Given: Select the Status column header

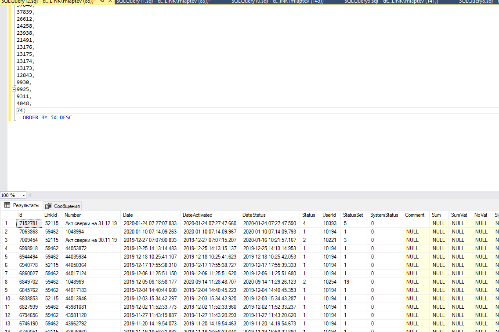Looking at the screenshot, I should pyautogui.click(x=310, y=215).
